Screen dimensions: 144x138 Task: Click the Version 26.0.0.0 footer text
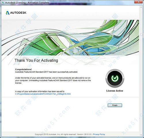(84, 134)
